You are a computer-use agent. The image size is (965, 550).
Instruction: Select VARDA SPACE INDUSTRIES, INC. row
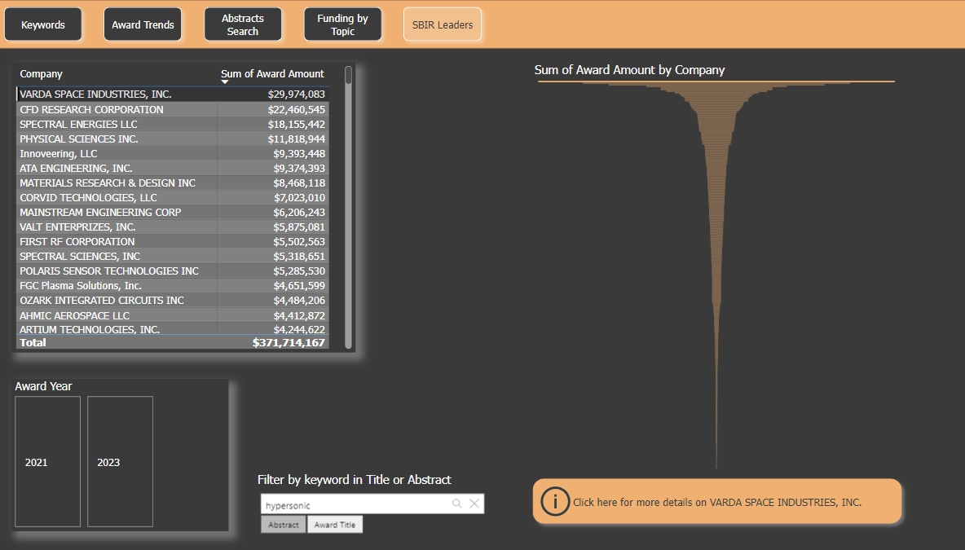click(172, 95)
